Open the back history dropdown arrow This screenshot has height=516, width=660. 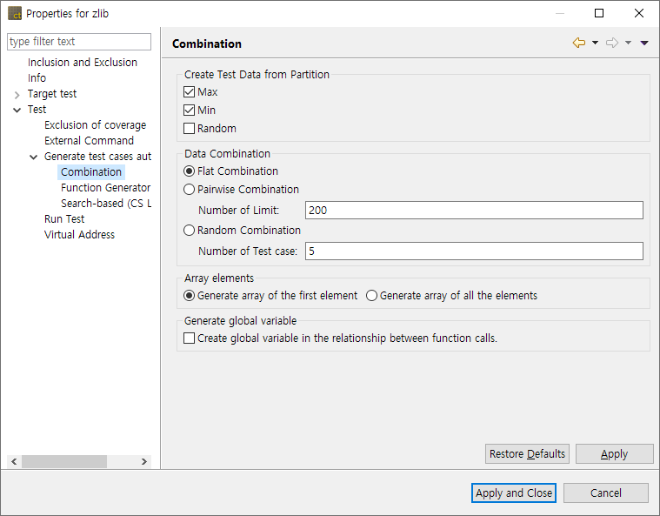pyautogui.click(x=595, y=43)
